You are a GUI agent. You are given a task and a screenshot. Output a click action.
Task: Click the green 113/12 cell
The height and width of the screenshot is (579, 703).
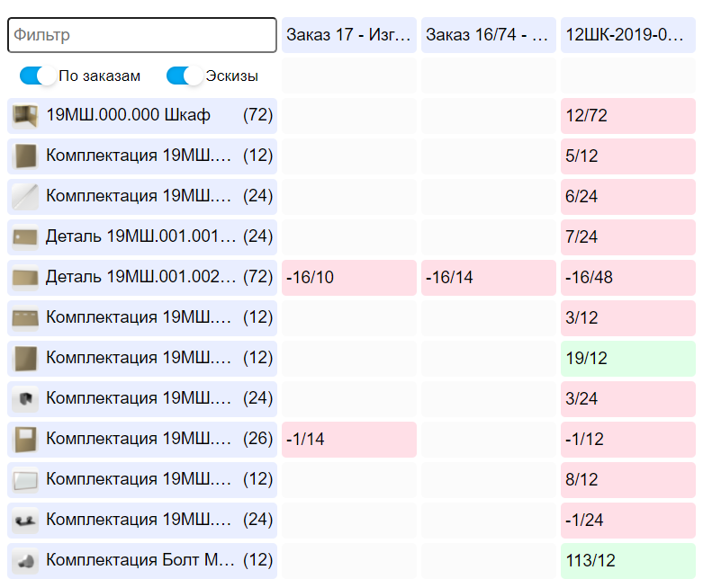pos(628,561)
